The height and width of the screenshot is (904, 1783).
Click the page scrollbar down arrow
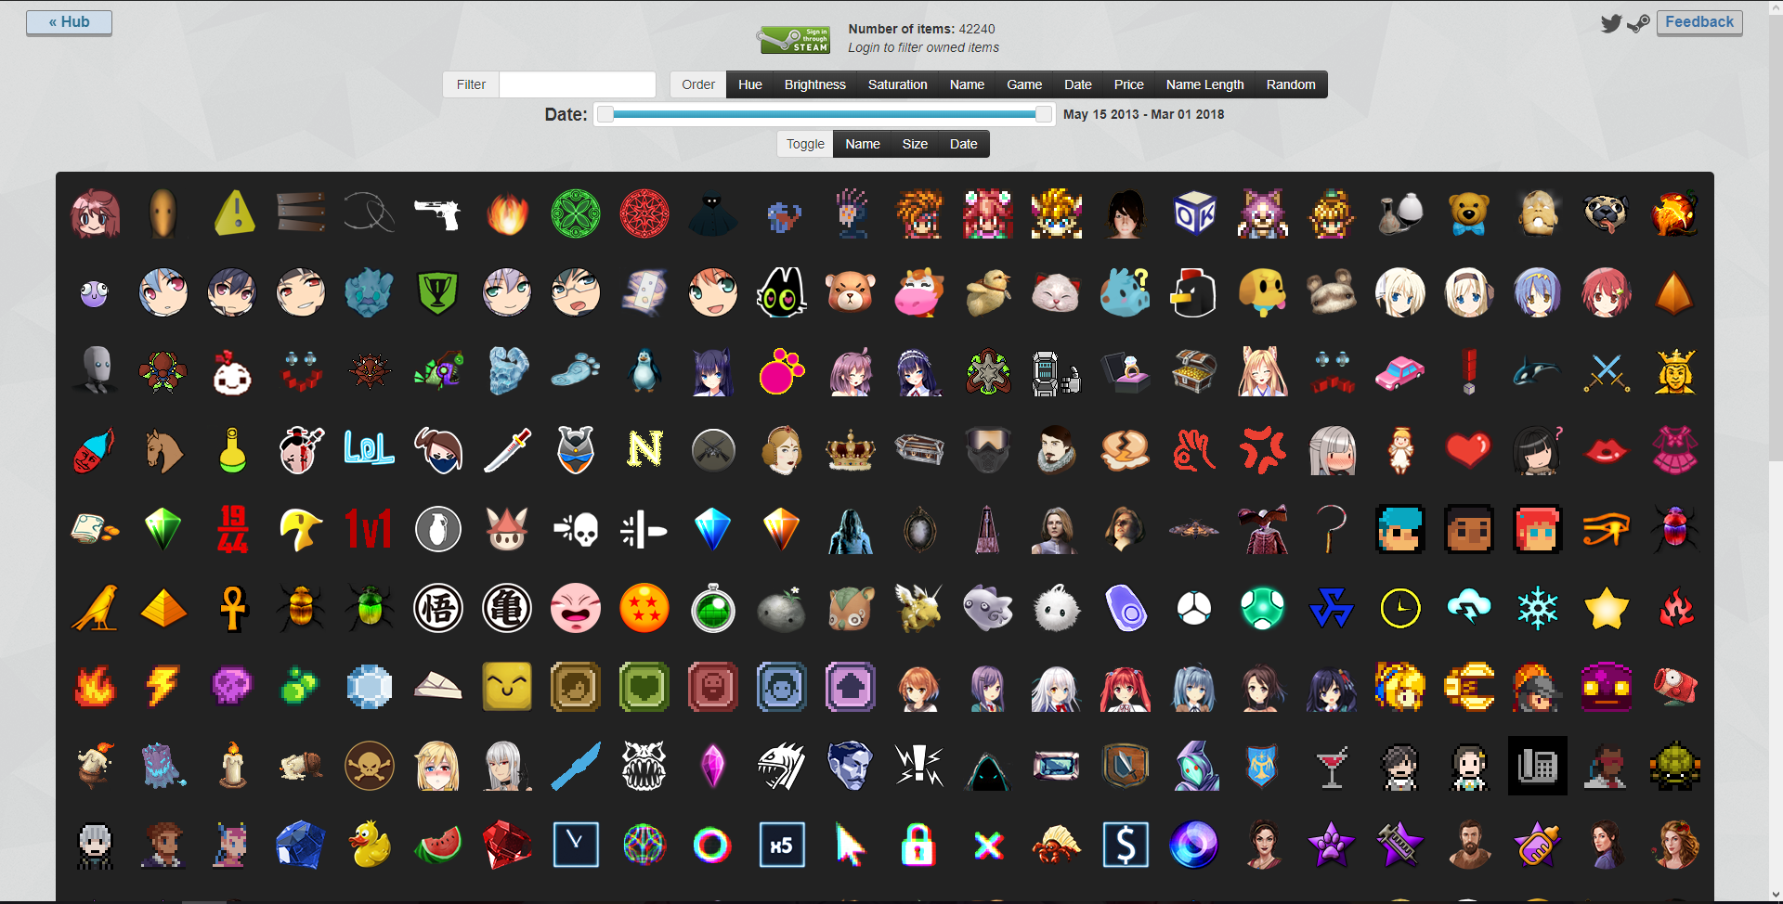[x=1776, y=895]
